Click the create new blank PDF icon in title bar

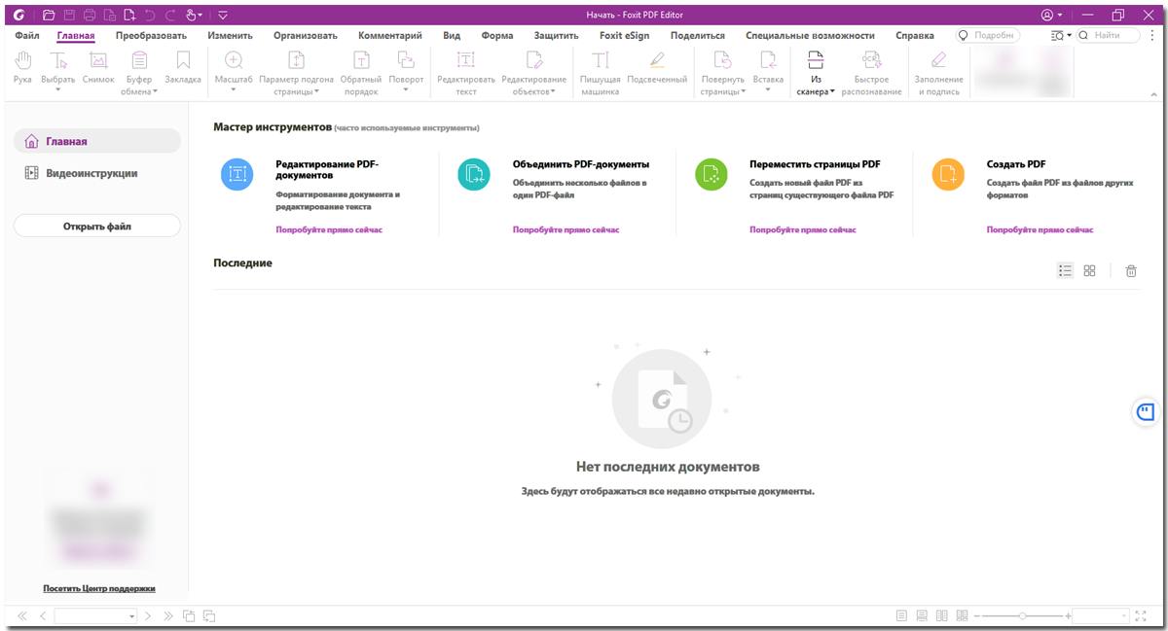[128, 16]
